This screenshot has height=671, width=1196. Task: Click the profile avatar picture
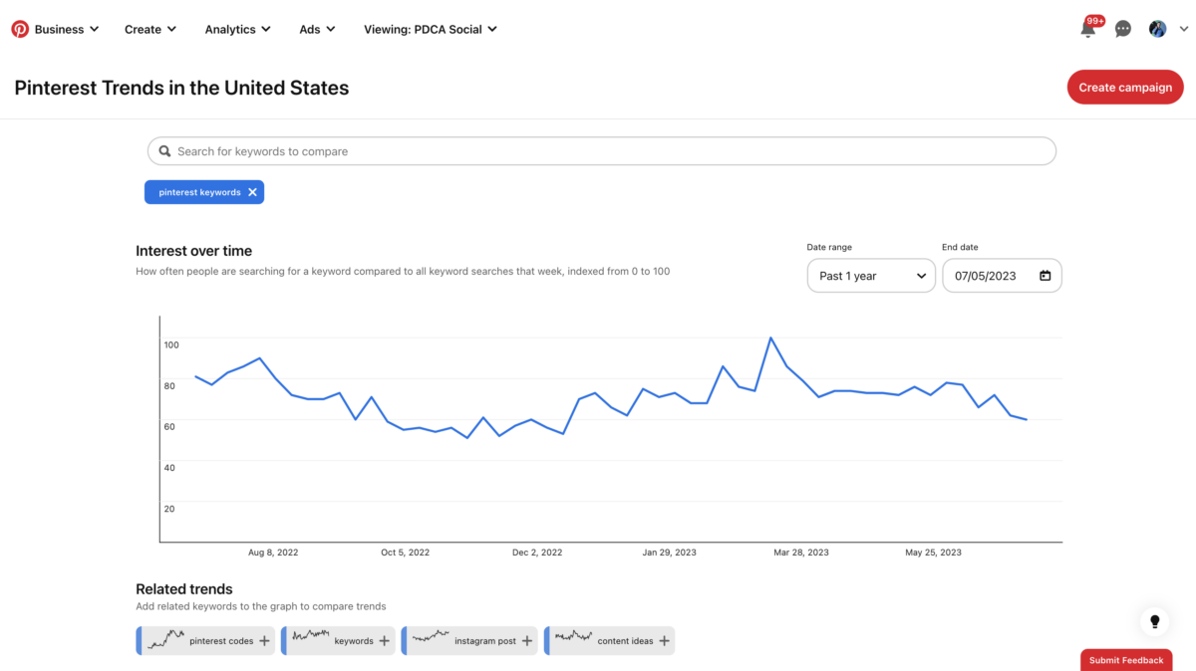pos(1157,29)
